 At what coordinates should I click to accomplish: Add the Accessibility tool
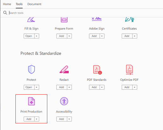pos(61,119)
